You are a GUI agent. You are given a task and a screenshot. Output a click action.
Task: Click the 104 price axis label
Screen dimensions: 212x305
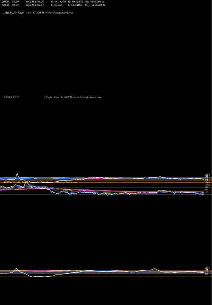(x=207, y=185)
